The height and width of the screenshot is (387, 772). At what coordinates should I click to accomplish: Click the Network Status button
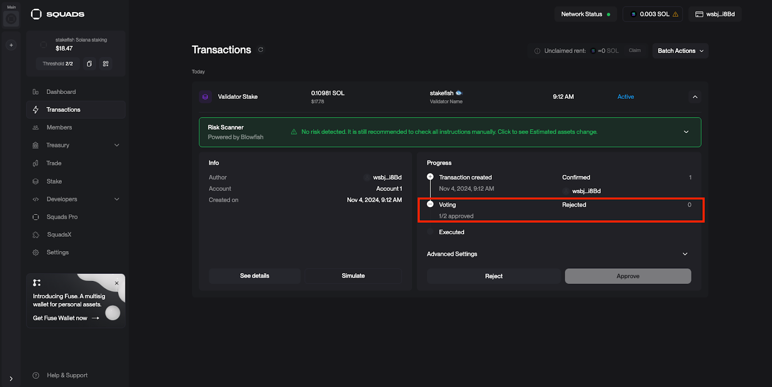[x=586, y=14]
